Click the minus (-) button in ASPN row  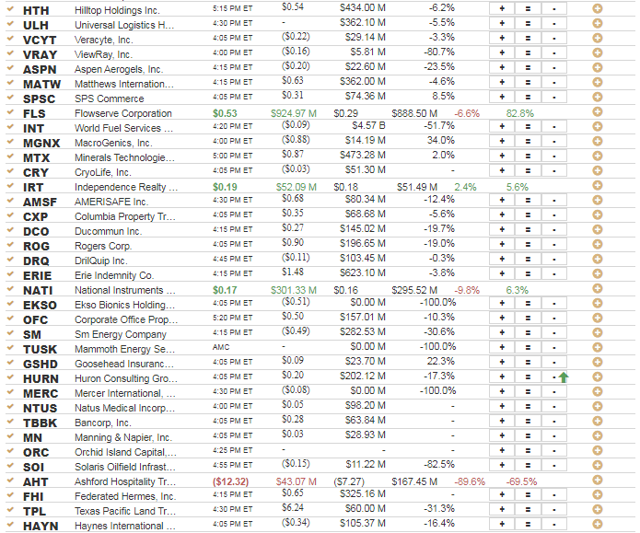click(553, 68)
